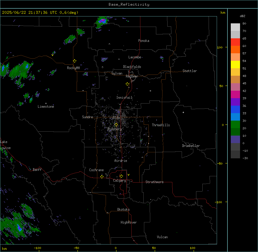Click the white 80 dBZ legend swatch
This screenshot has width=258, height=252.
click(235, 27)
